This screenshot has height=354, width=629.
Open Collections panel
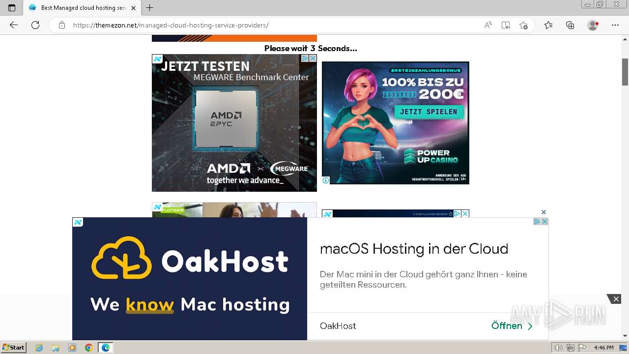(570, 25)
